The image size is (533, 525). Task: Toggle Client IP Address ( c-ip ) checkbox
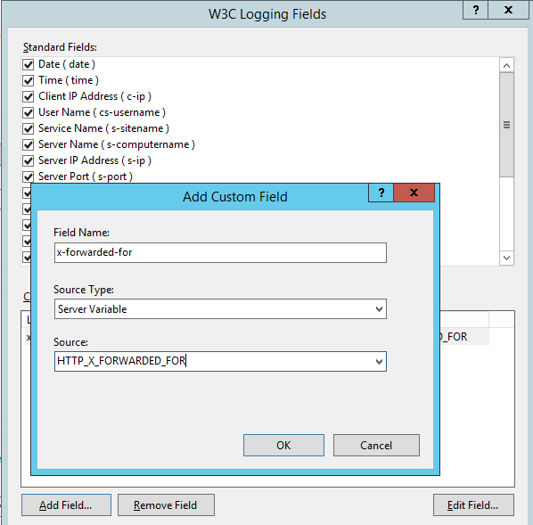pyautogui.click(x=29, y=96)
